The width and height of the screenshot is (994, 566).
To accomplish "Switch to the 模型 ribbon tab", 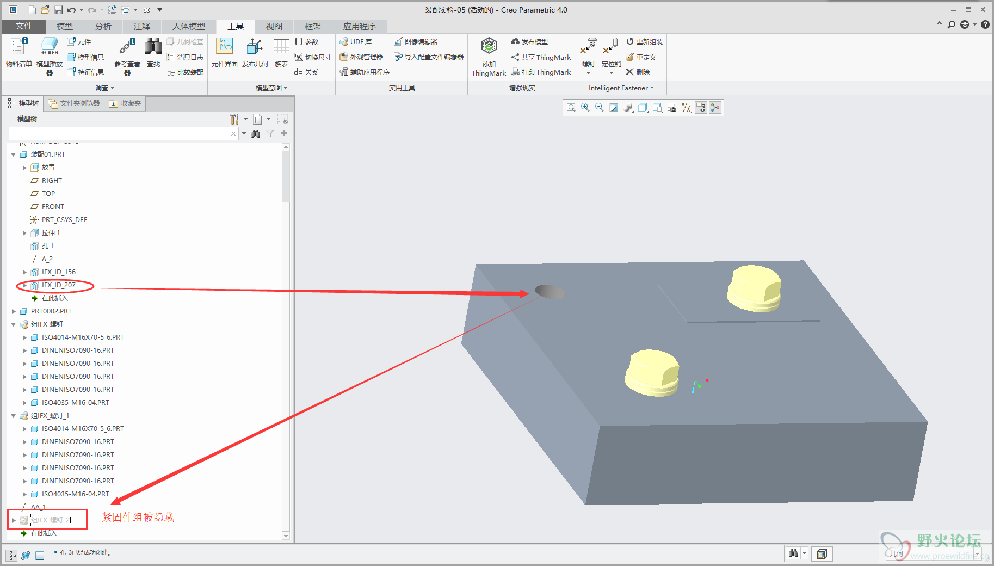I will (65, 26).
